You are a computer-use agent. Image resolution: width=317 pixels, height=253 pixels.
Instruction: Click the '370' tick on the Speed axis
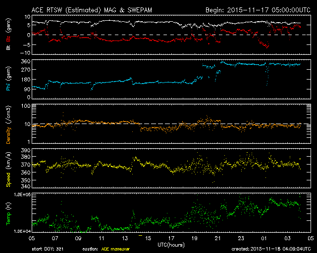click(x=26, y=165)
